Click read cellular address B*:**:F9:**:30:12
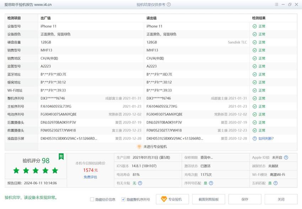 (159, 82)
